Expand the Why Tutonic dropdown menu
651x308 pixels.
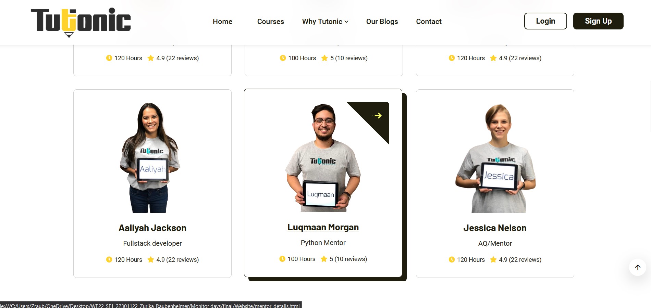pyautogui.click(x=322, y=22)
